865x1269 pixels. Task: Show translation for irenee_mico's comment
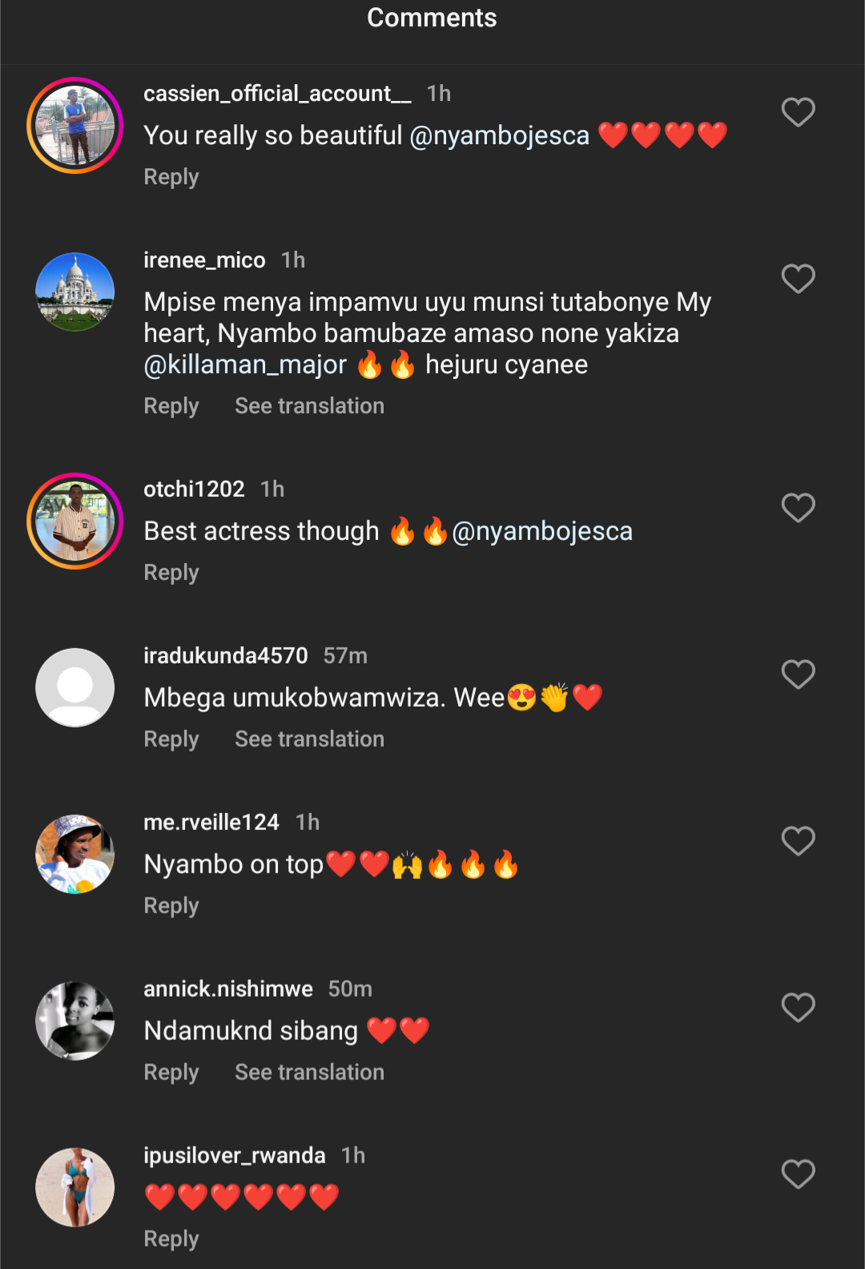pyautogui.click(x=309, y=406)
